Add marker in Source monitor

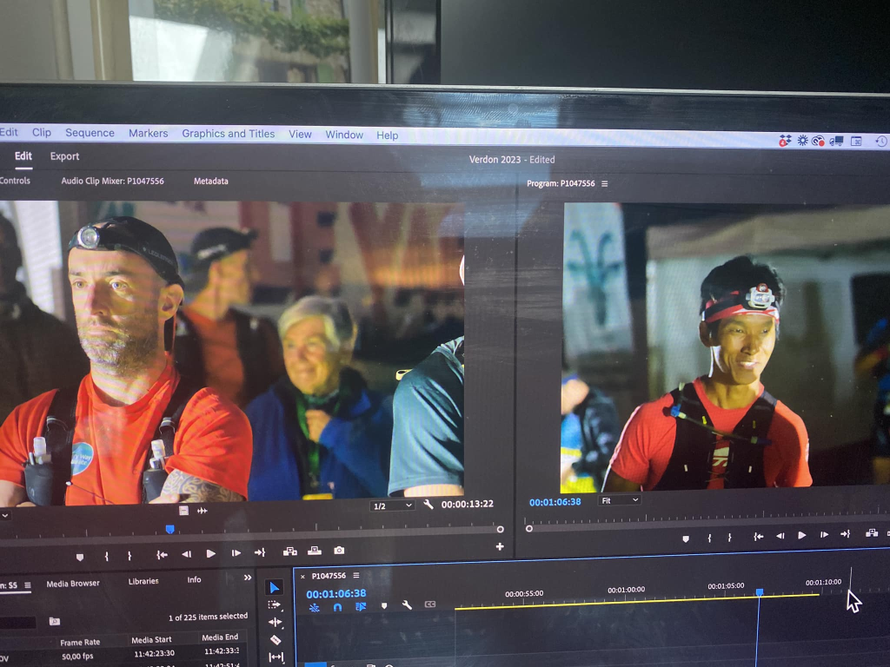pos(80,557)
